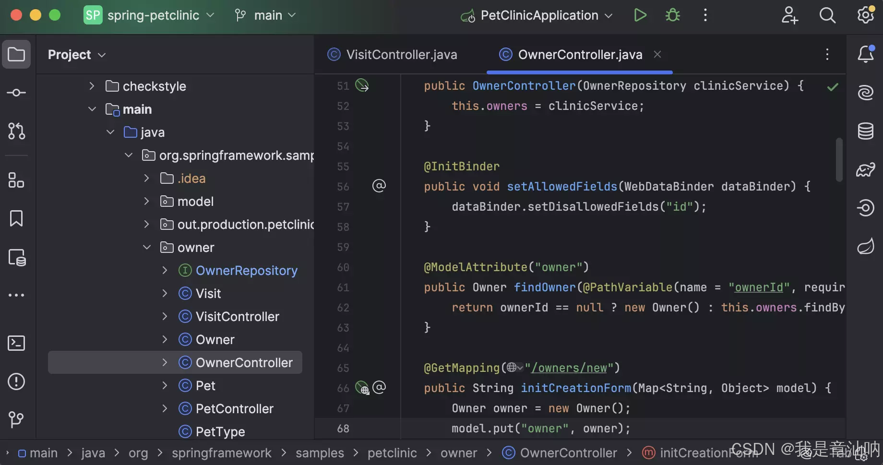Screen dimensions: 883x465
Task: Click 'petclinic' in breadcrumb bar
Action: click(x=392, y=453)
